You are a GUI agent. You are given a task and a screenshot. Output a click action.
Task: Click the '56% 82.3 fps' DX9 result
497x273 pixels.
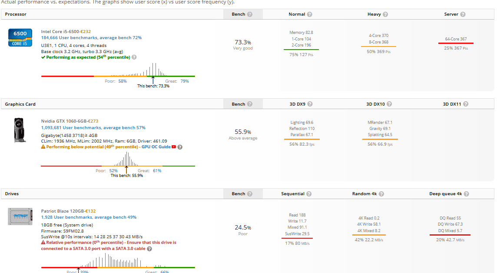pos(302,144)
